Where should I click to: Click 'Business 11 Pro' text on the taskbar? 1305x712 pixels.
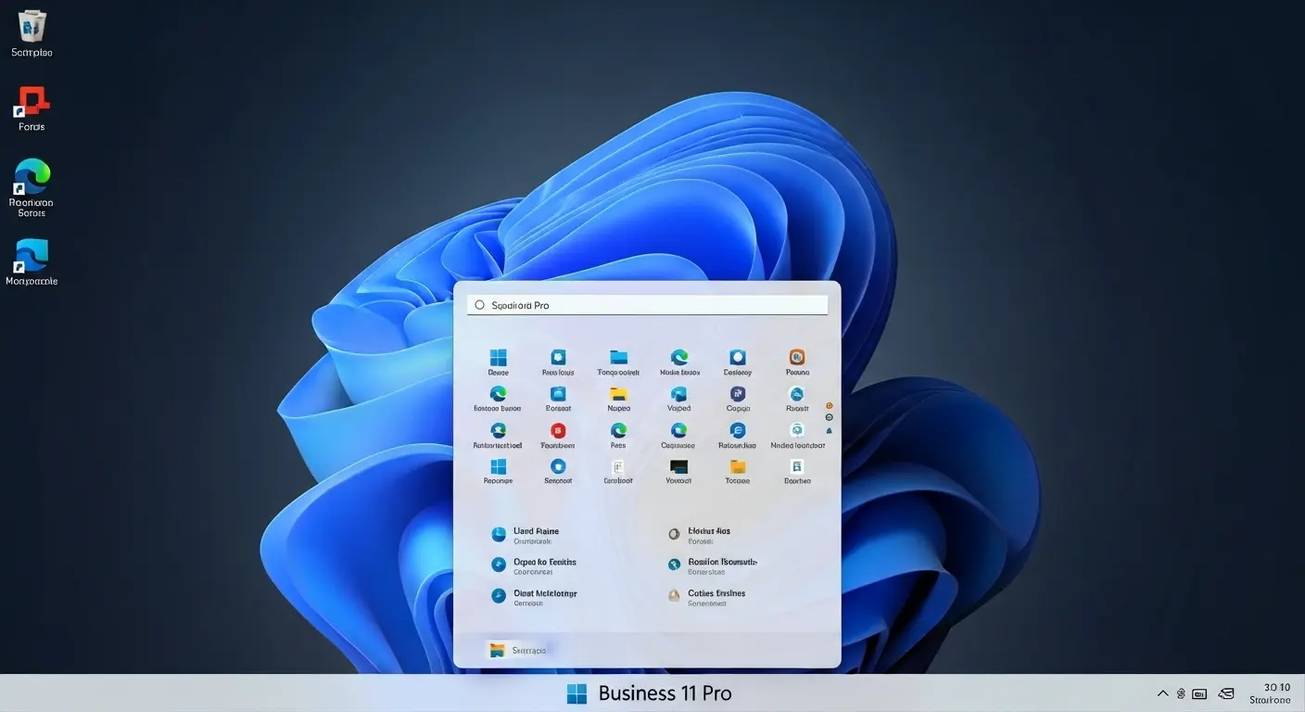pyautogui.click(x=665, y=693)
